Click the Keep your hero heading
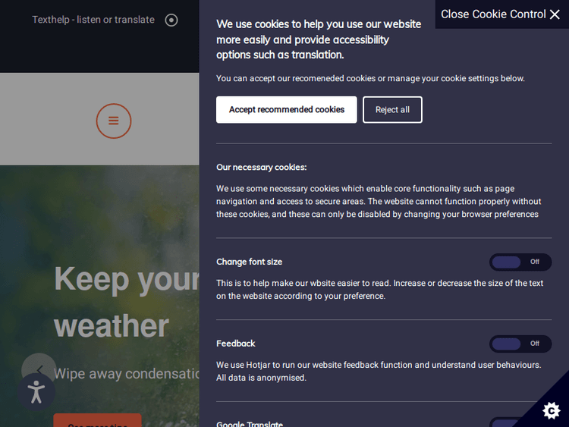This screenshot has width=569, height=427. click(126, 279)
